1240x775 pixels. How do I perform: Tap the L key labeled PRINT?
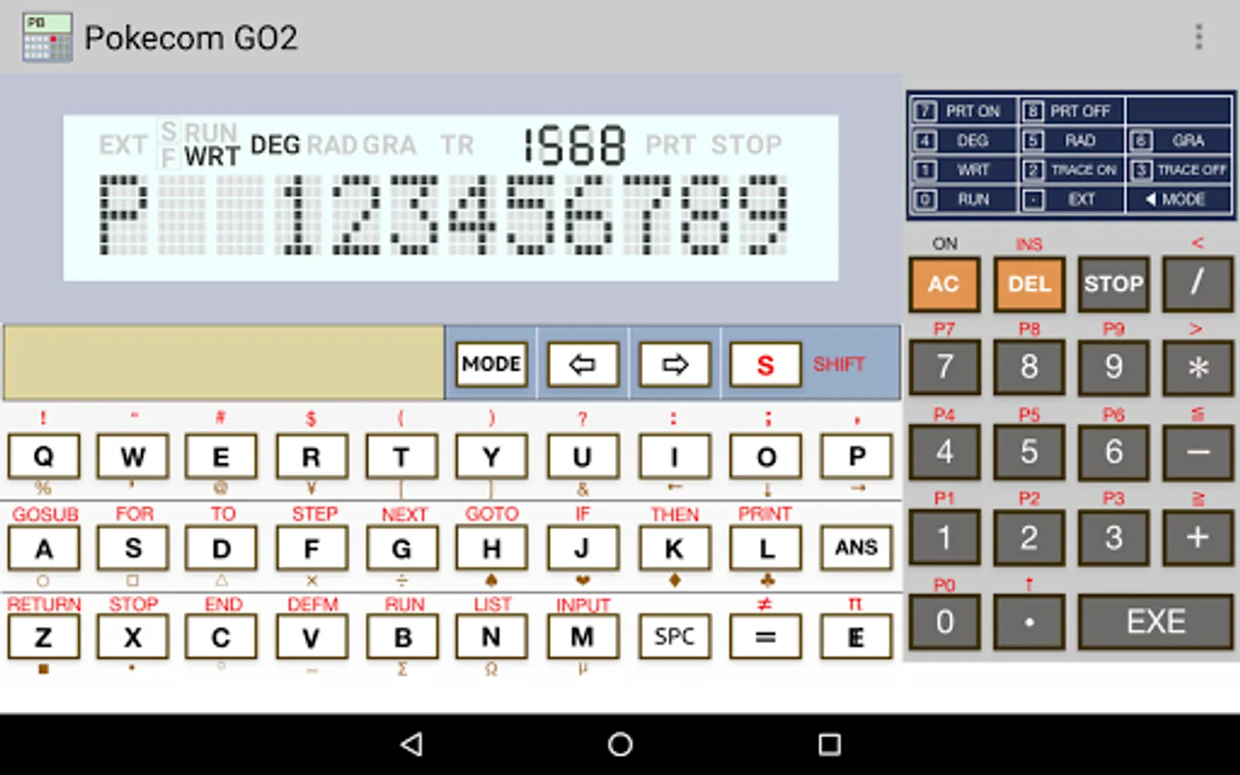pyautogui.click(x=766, y=548)
